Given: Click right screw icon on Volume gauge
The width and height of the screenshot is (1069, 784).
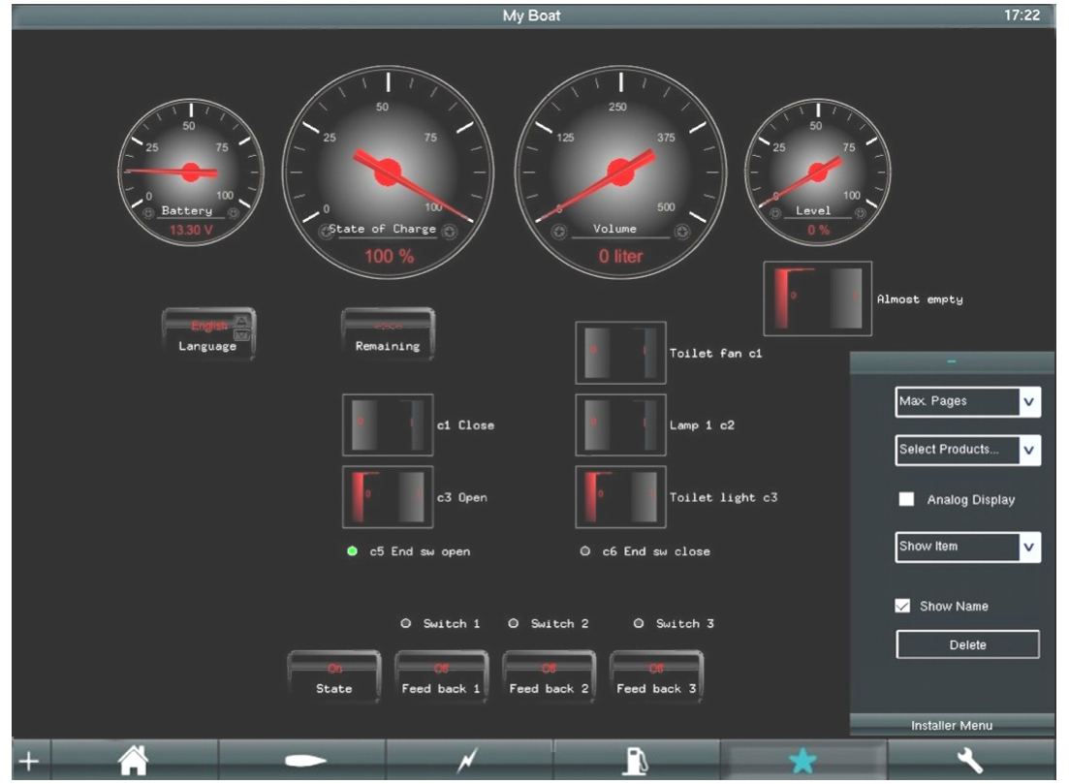Looking at the screenshot, I should click(x=681, y=232).
